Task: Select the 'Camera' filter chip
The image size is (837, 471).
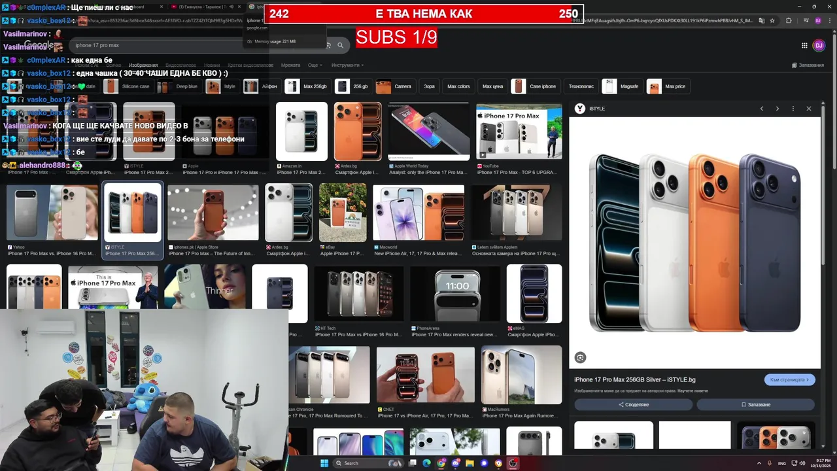Action: 395,86
